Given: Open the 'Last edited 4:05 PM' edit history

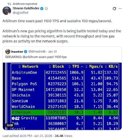Looking at the screenshot, I should 17,136.
